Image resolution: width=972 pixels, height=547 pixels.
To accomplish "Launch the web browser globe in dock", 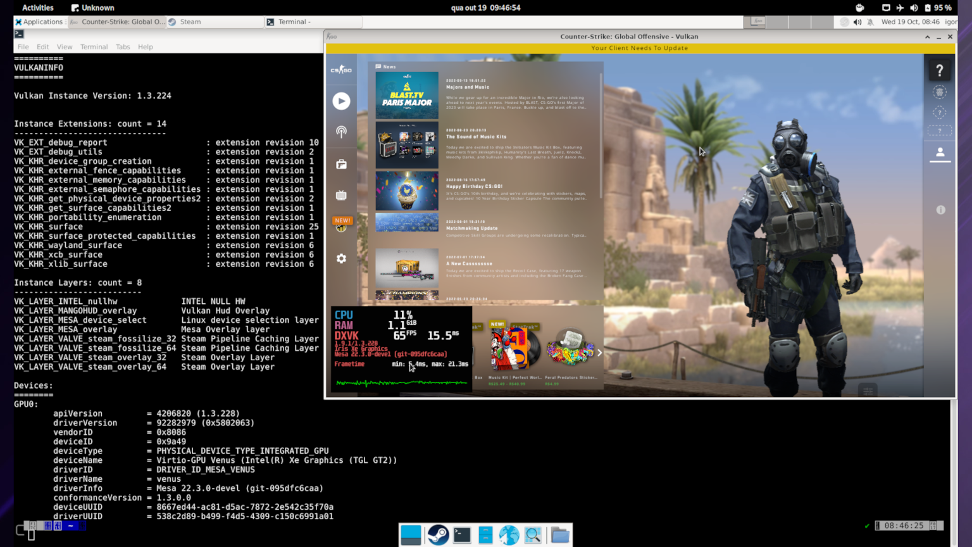I will (x=509, y=535).
